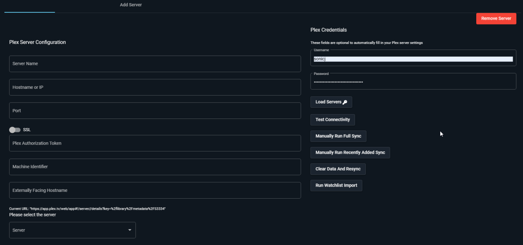This screenshot has height=245, width=523.
Task: Run Manually Run Full Sync
Action: (338, 136)
